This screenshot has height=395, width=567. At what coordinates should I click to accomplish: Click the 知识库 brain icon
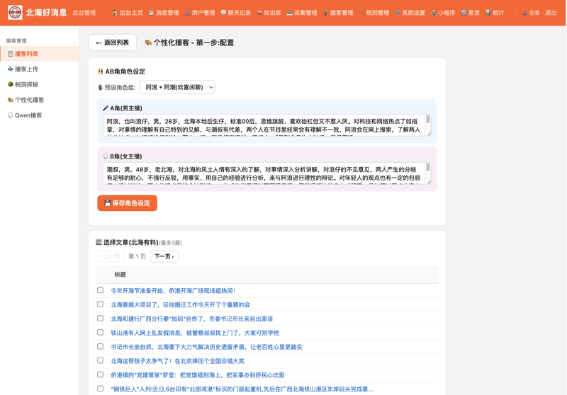pos(259,13)
